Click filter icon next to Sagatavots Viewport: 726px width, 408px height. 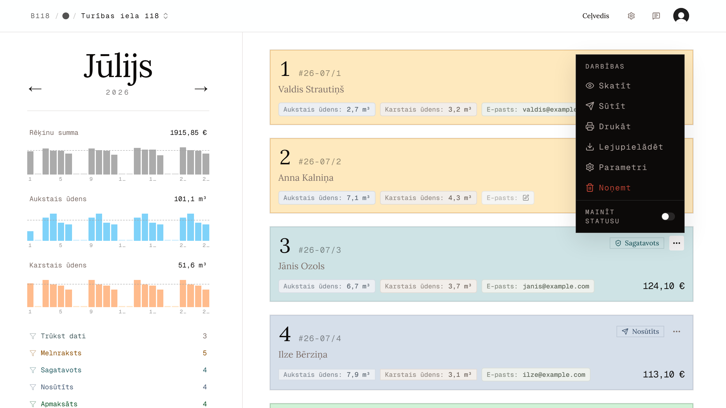[33, 370]
